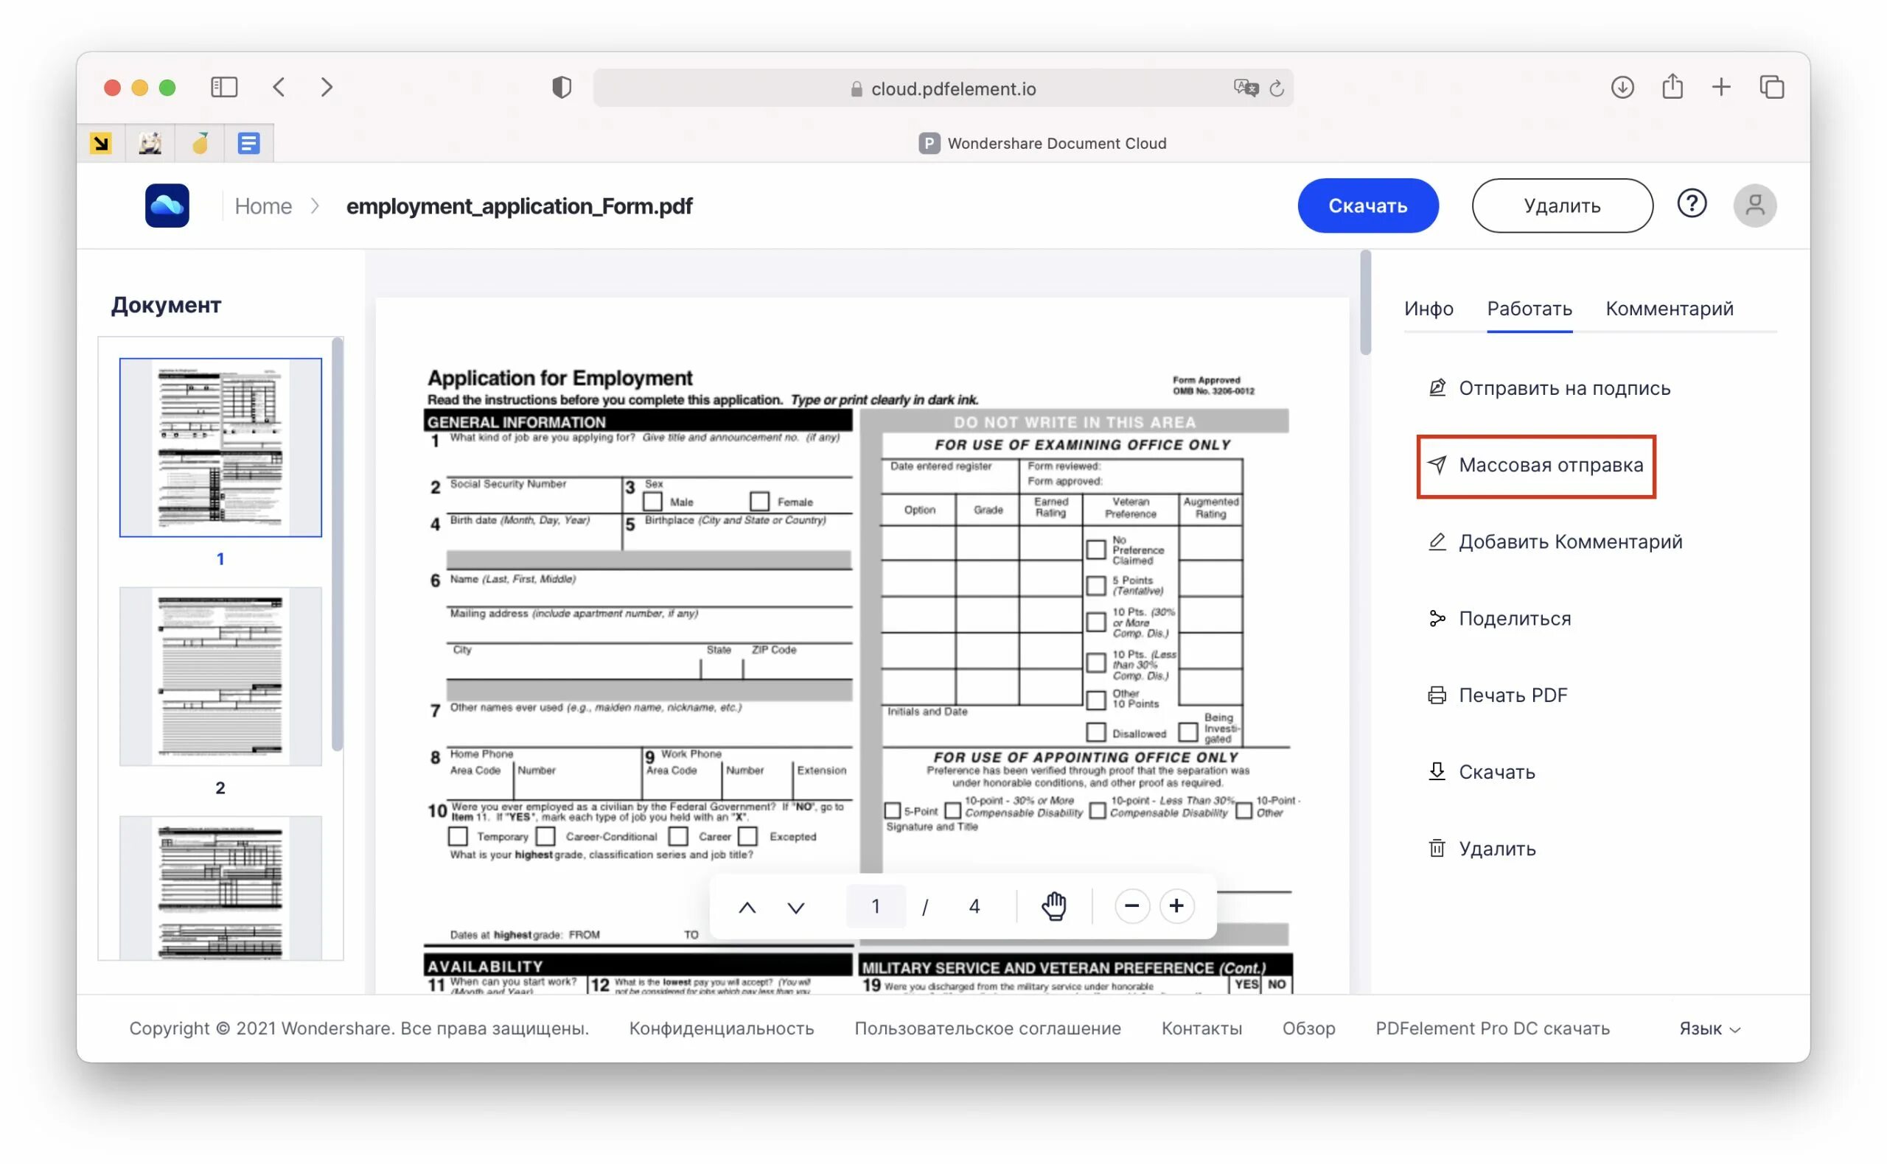Switch to the Инфо tab

[1428, 309]
